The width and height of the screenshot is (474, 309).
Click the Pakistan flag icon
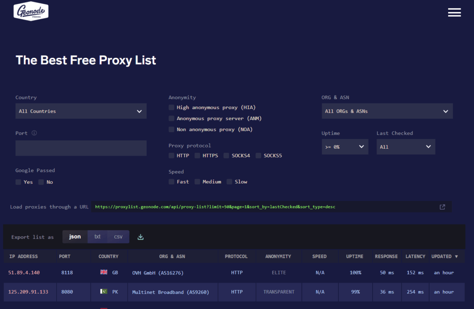104,292
